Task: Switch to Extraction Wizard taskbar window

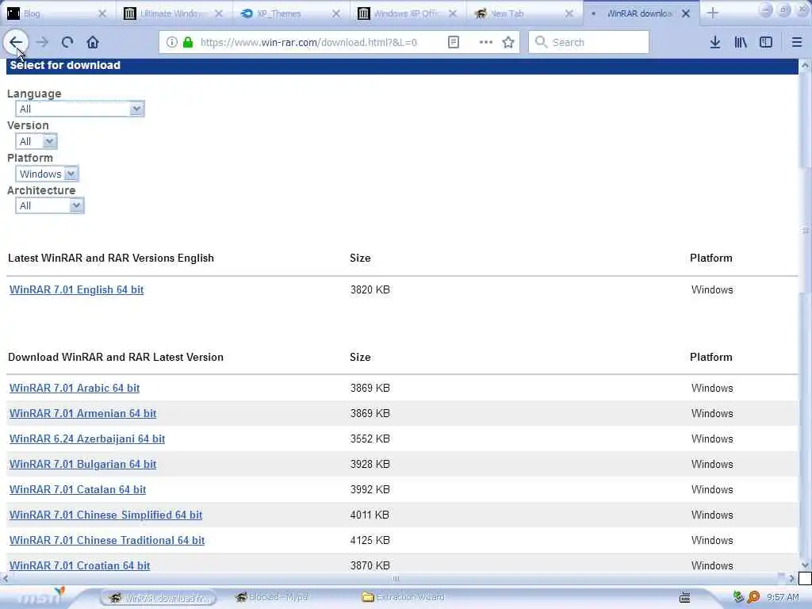Action: click(404, 597)
